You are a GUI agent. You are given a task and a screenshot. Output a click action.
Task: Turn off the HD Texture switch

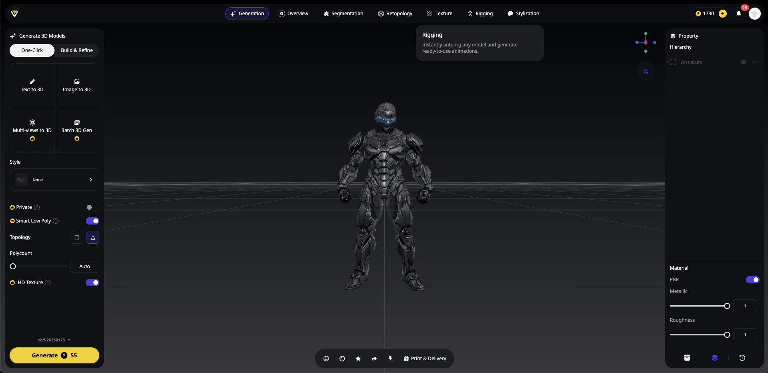point(92,283)
